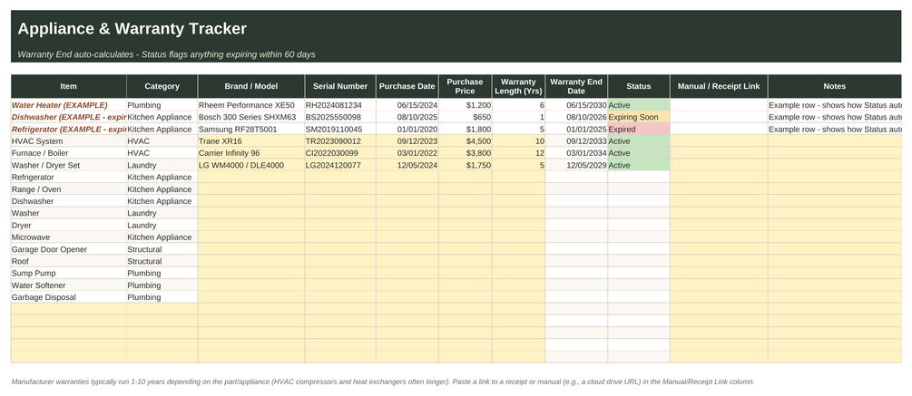Select warranty length 12 for Furnace / Boiler
The height and width of the screenshot is (396, 912).
(x=518, y=153)
